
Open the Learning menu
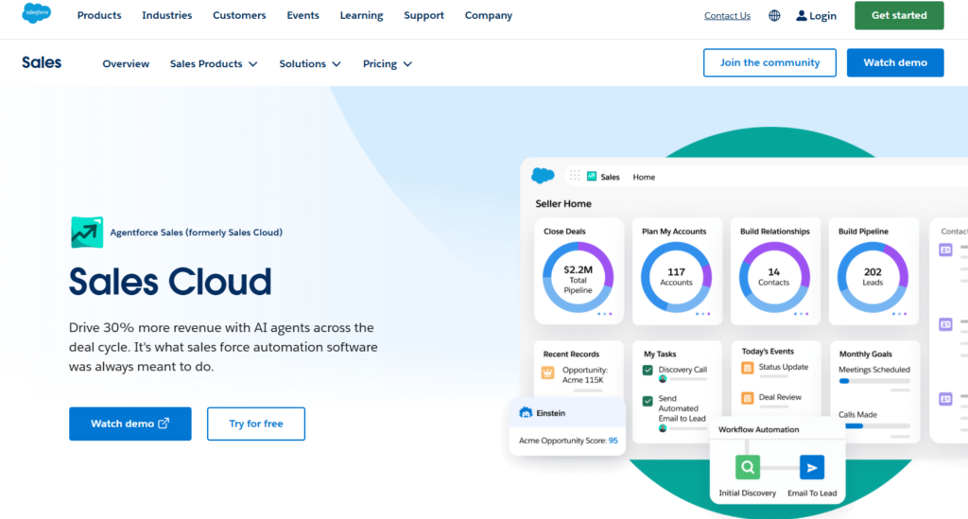click(362, 15)
